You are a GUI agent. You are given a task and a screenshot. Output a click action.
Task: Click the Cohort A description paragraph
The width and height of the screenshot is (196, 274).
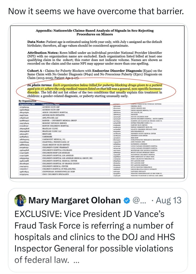pyautogui.click(x=95, y=74)
